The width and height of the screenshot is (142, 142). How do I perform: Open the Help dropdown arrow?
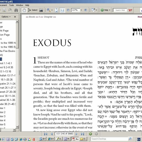(x=110, y=10)
